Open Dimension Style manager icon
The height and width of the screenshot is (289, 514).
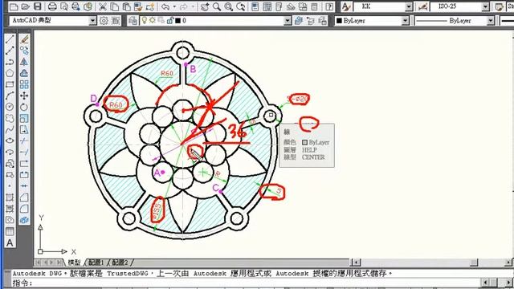(x=422, y=6)
